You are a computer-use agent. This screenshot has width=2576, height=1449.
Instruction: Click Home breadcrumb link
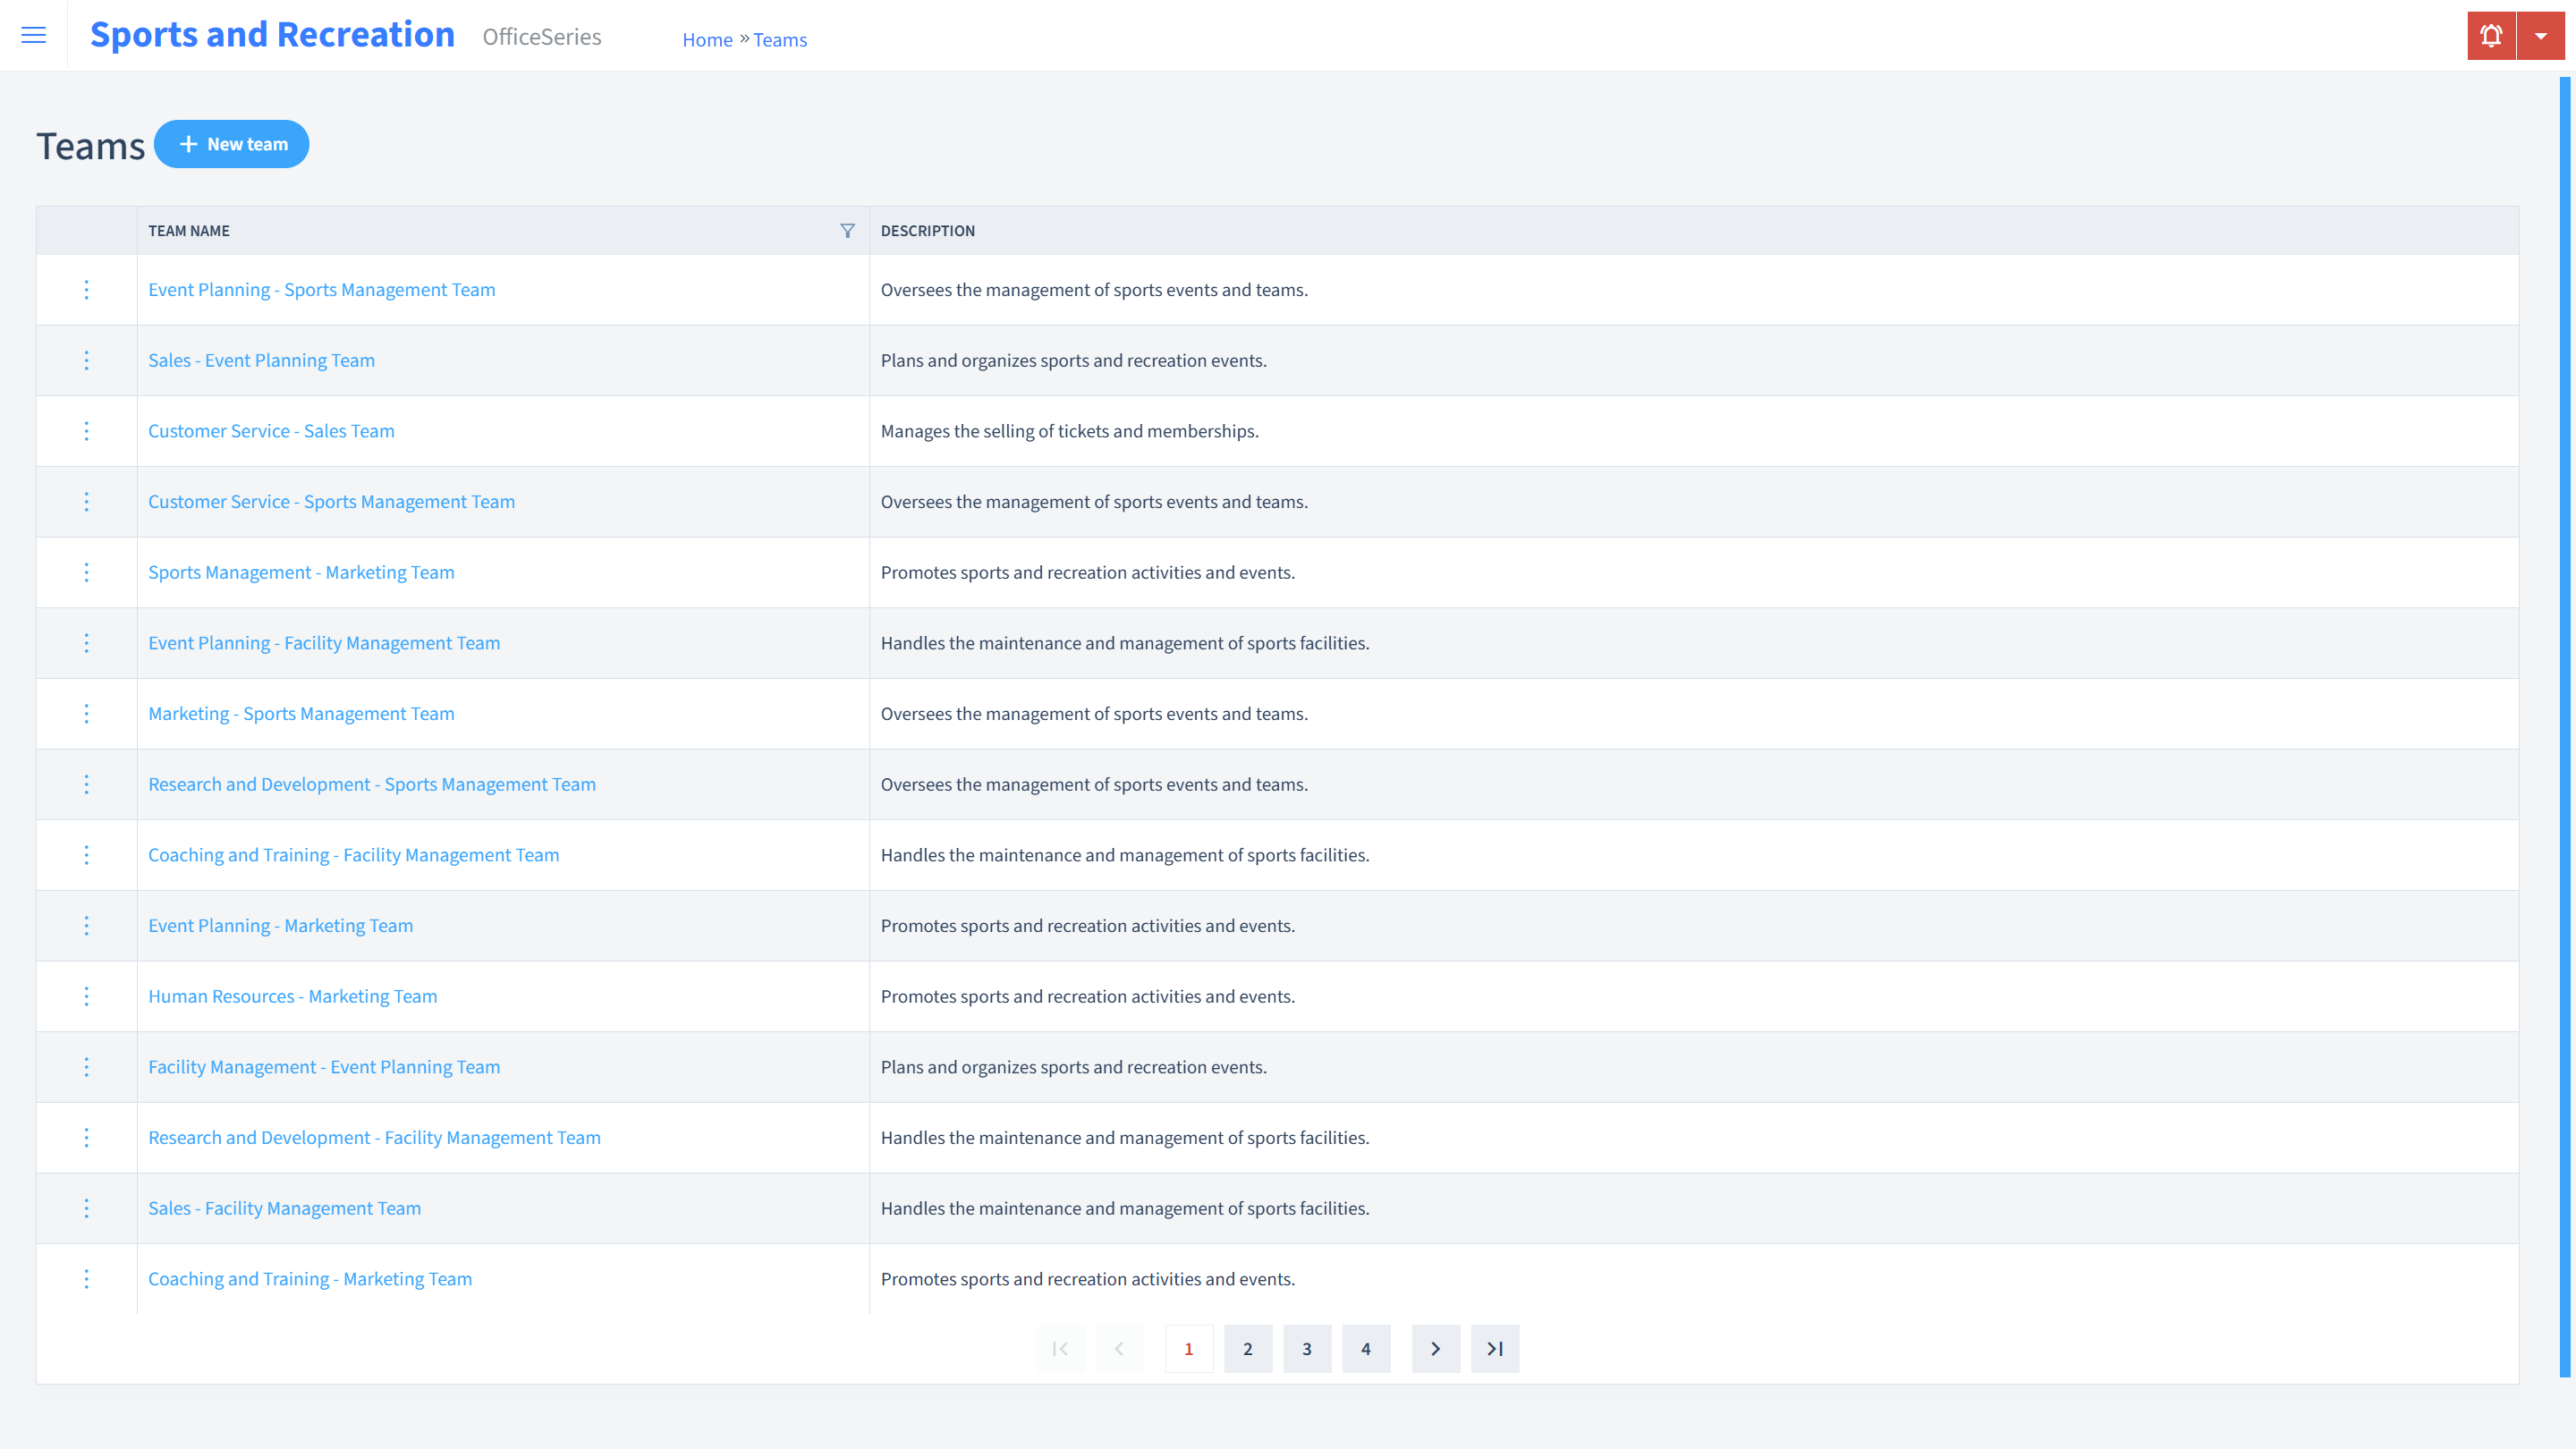click(x=706, y=39)
